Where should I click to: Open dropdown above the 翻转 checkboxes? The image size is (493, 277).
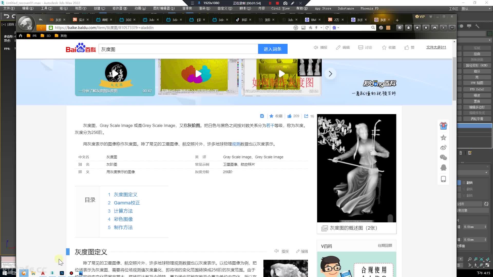pyautogui.click(x=486, y=173)
